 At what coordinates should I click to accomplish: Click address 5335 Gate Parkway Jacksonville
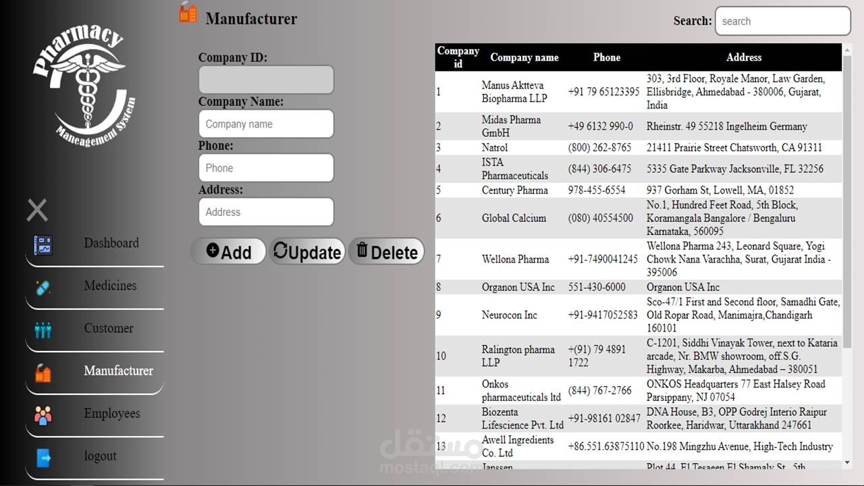pyautogui.click(x=735, y=169)
